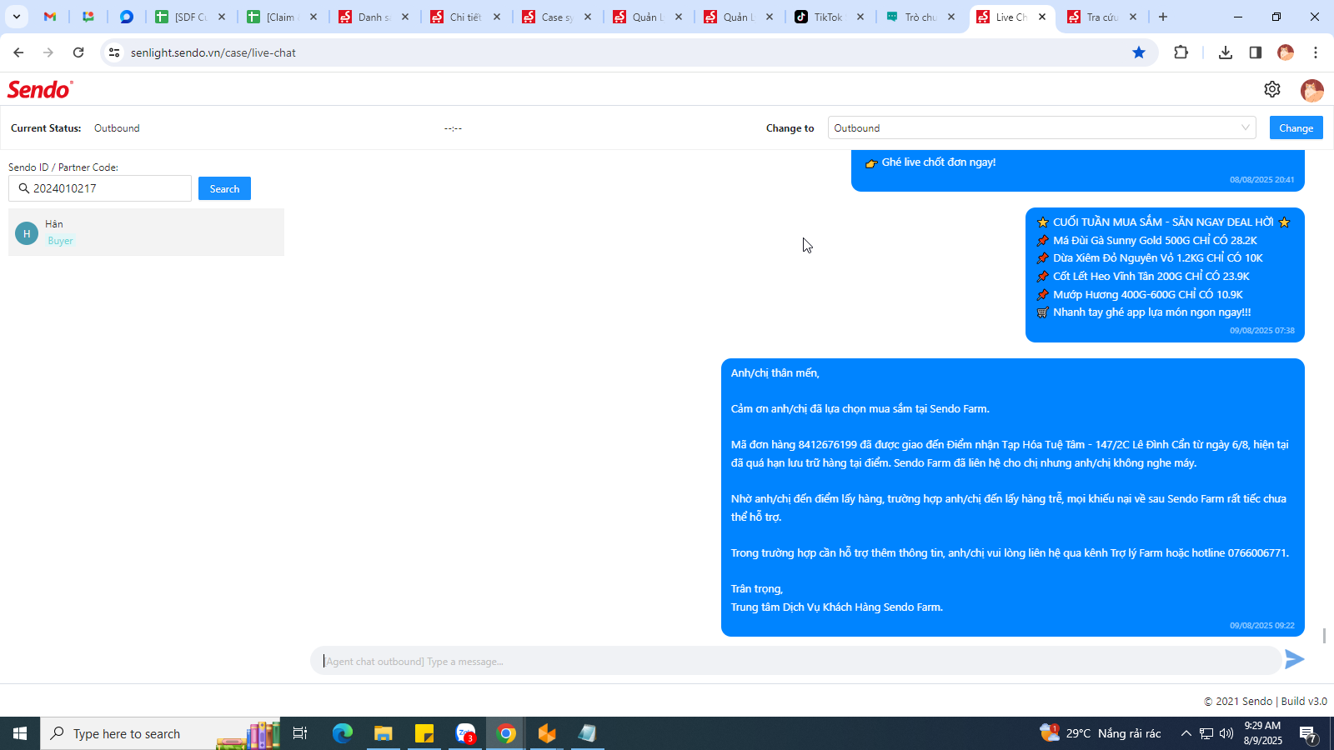Open the Windows Start menu
Image resolution: width=1334 pixels, height=750 pixels.
20,733
